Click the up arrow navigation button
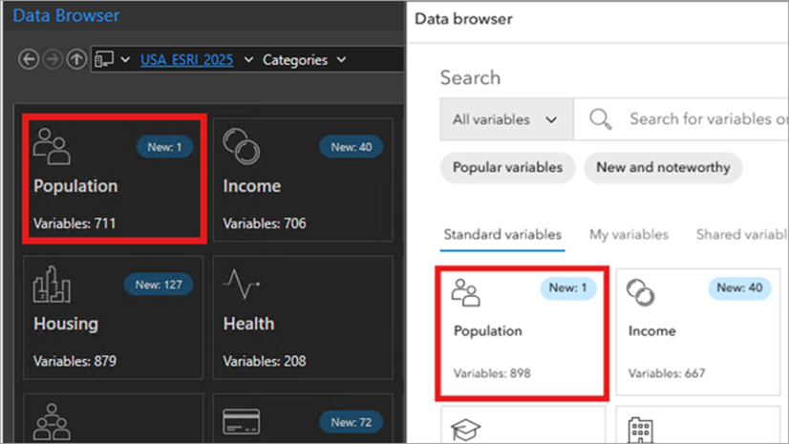This screenshot has height=444, width=789. click(x=76, y=60)
